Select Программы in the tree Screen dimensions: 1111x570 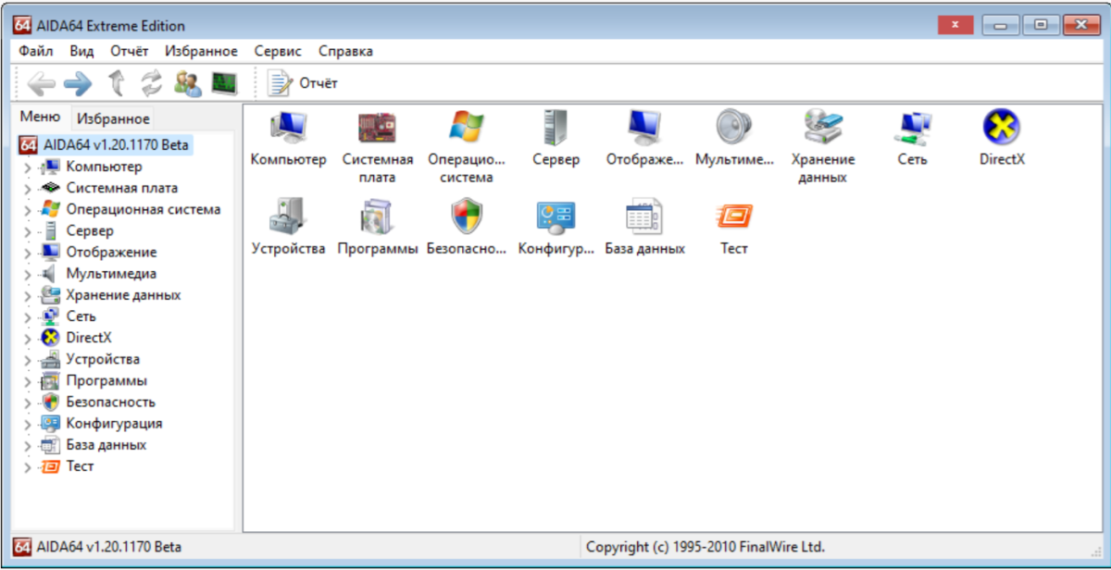(106, 380)
